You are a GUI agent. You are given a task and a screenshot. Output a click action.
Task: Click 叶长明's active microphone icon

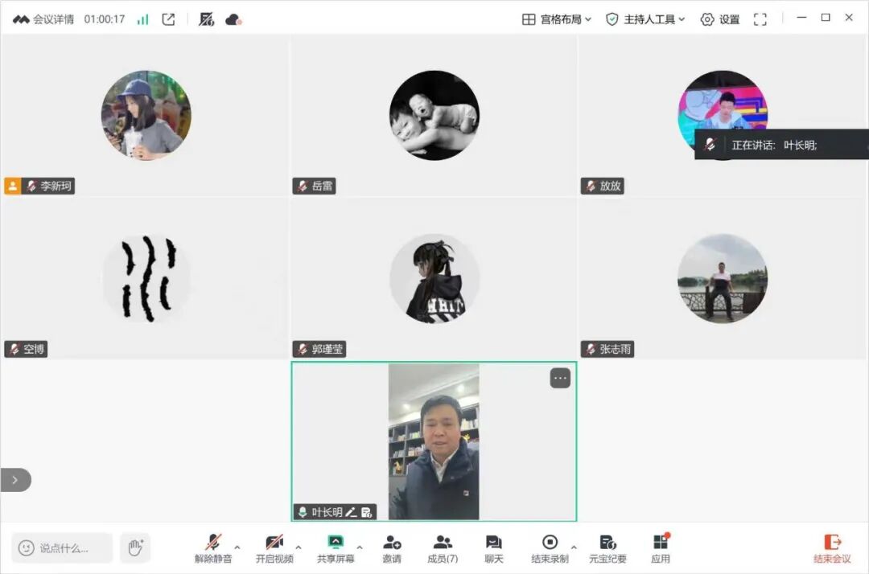(x=302, y=512)
